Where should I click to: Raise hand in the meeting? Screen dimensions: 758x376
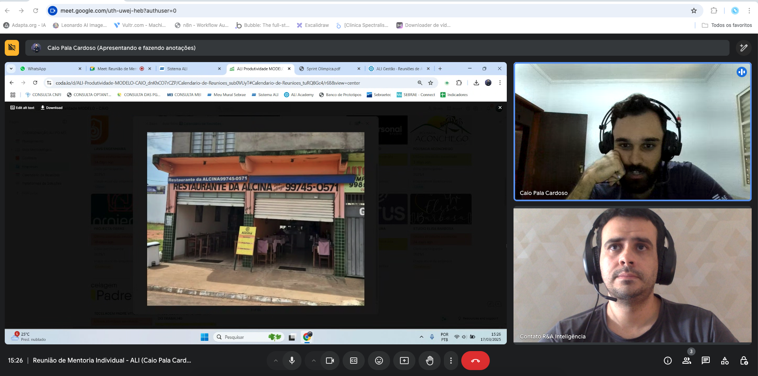pos(429,361)
